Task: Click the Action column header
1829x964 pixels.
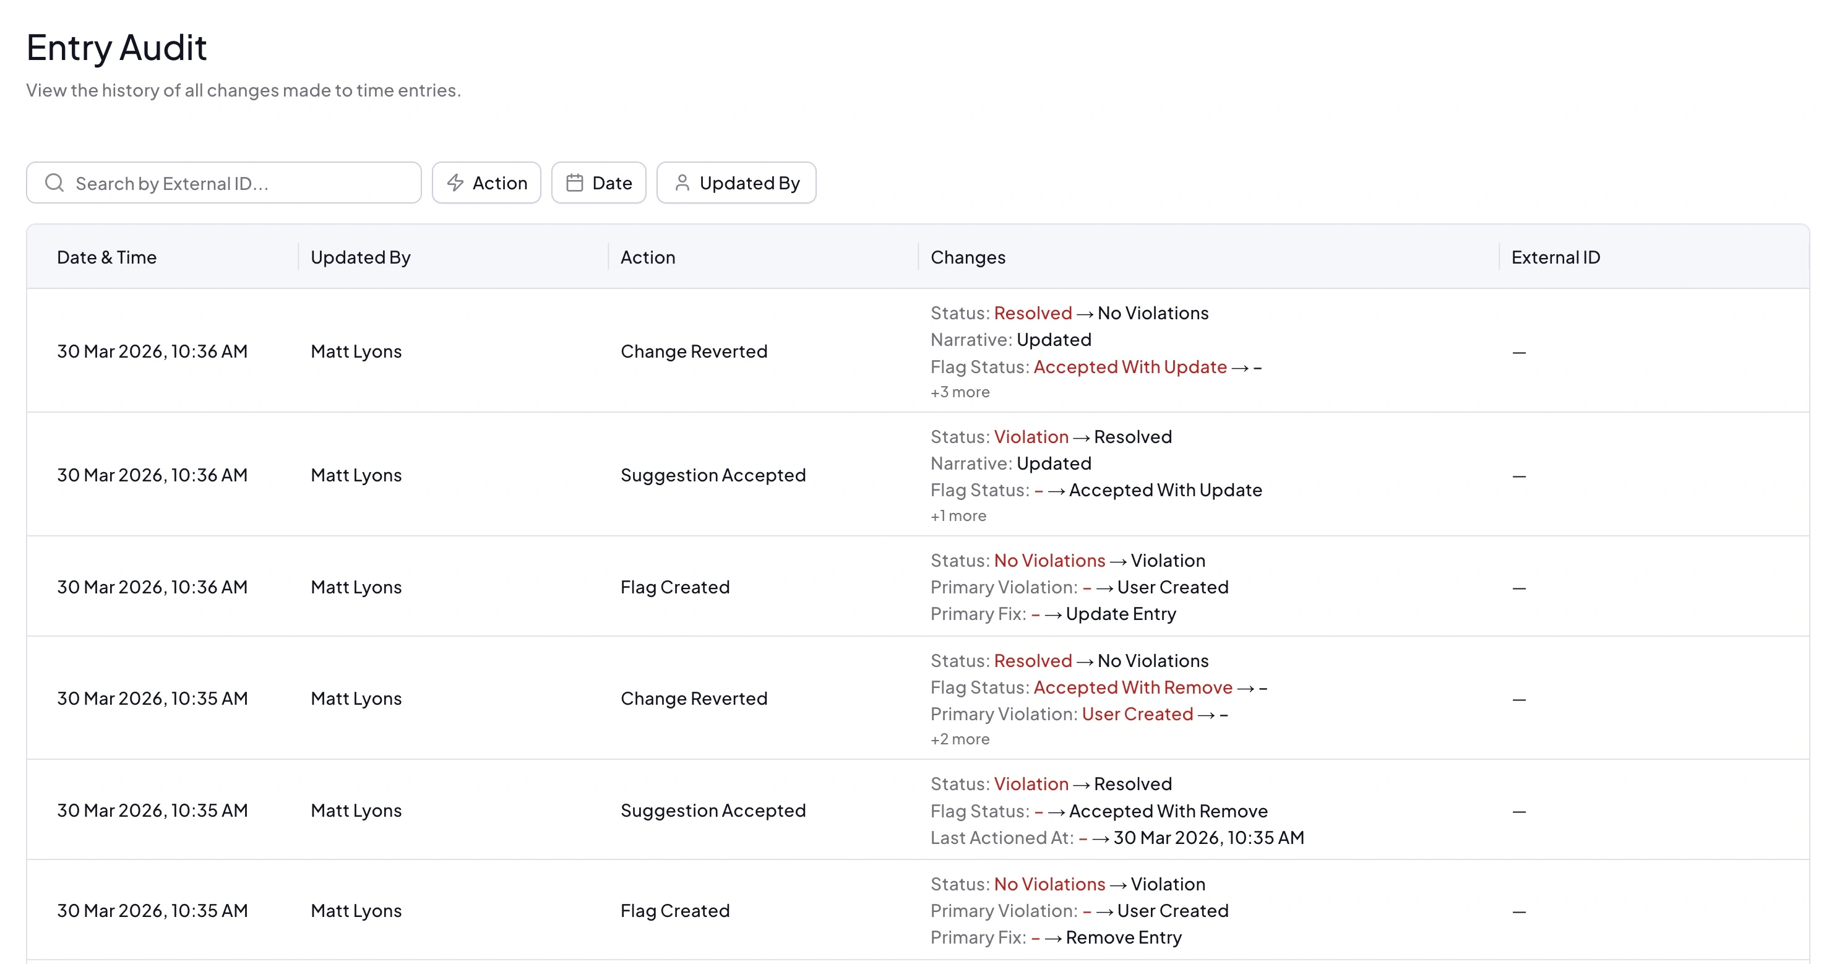Action: coord(648,257)
